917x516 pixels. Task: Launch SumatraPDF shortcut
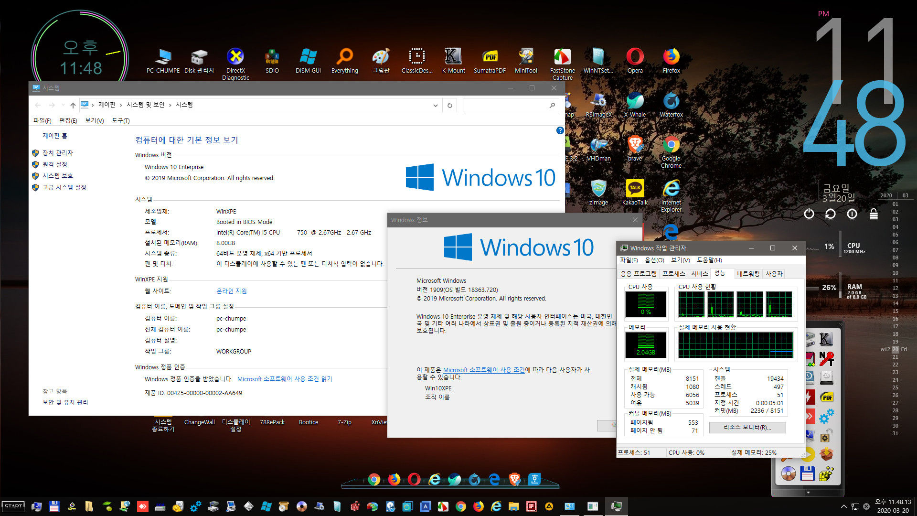coord(490,61)
